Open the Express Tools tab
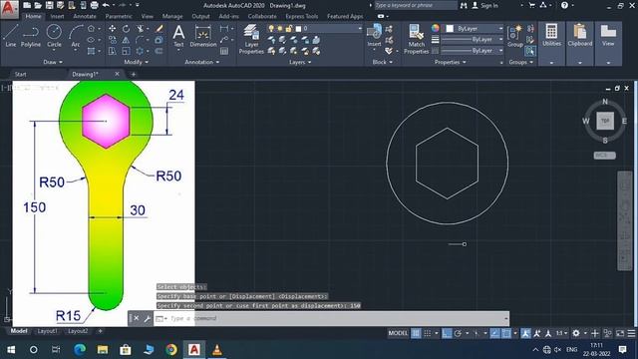 tap(301, 16)
